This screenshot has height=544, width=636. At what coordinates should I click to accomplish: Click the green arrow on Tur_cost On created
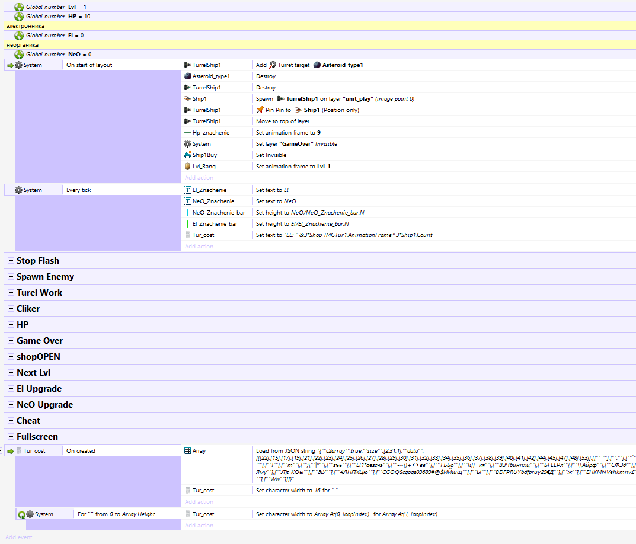coord(11,451)
